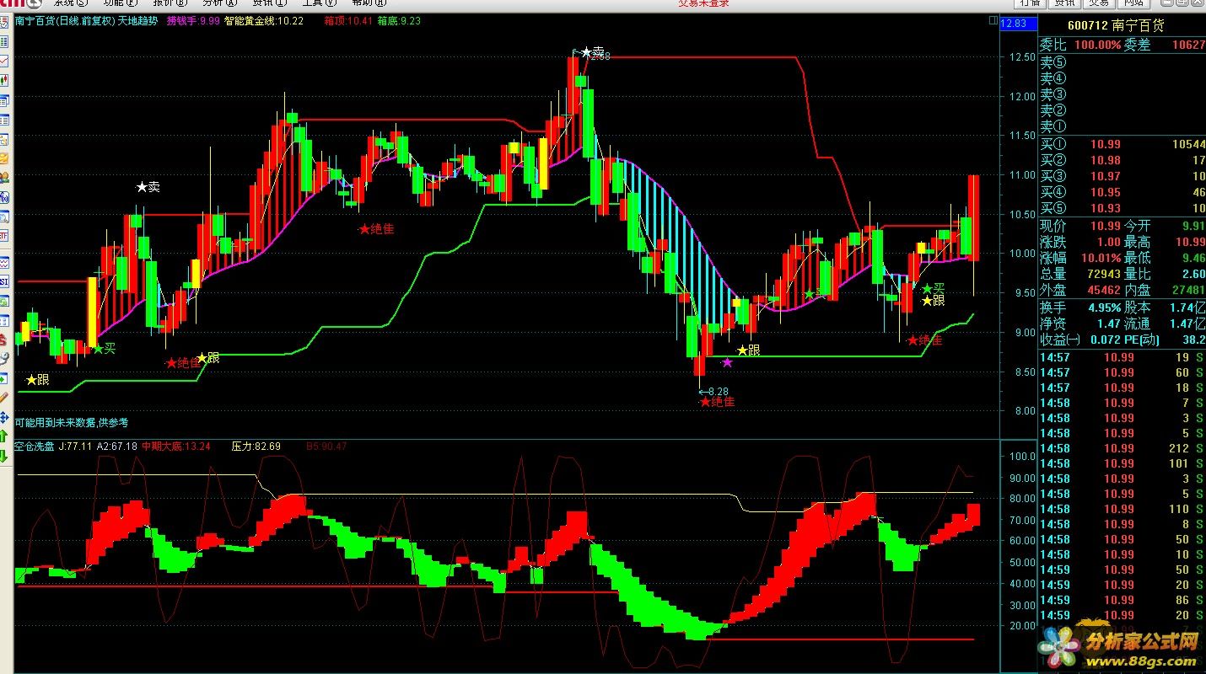Select the 卖⑤ order book row
The width and height of the screenshot is (1206, 674).
pyautogui.click(x=1122, y=62)
